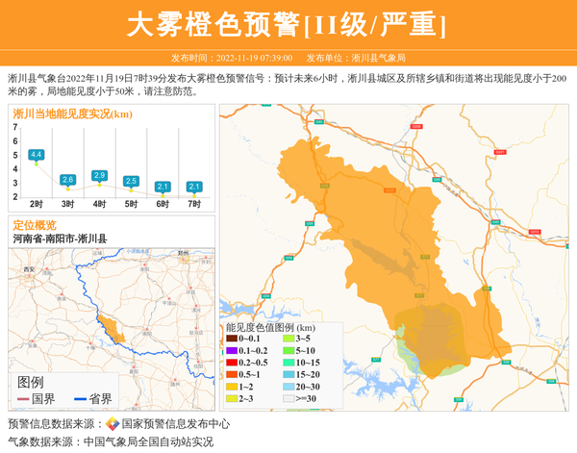Click the 大雾橙色预警 title banner
The height and width of the screenshot is (453, 577).
tap(288, 23)
